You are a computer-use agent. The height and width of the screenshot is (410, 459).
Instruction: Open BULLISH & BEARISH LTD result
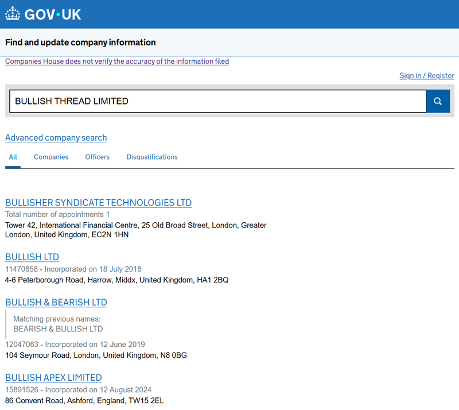tap(56, 302)
